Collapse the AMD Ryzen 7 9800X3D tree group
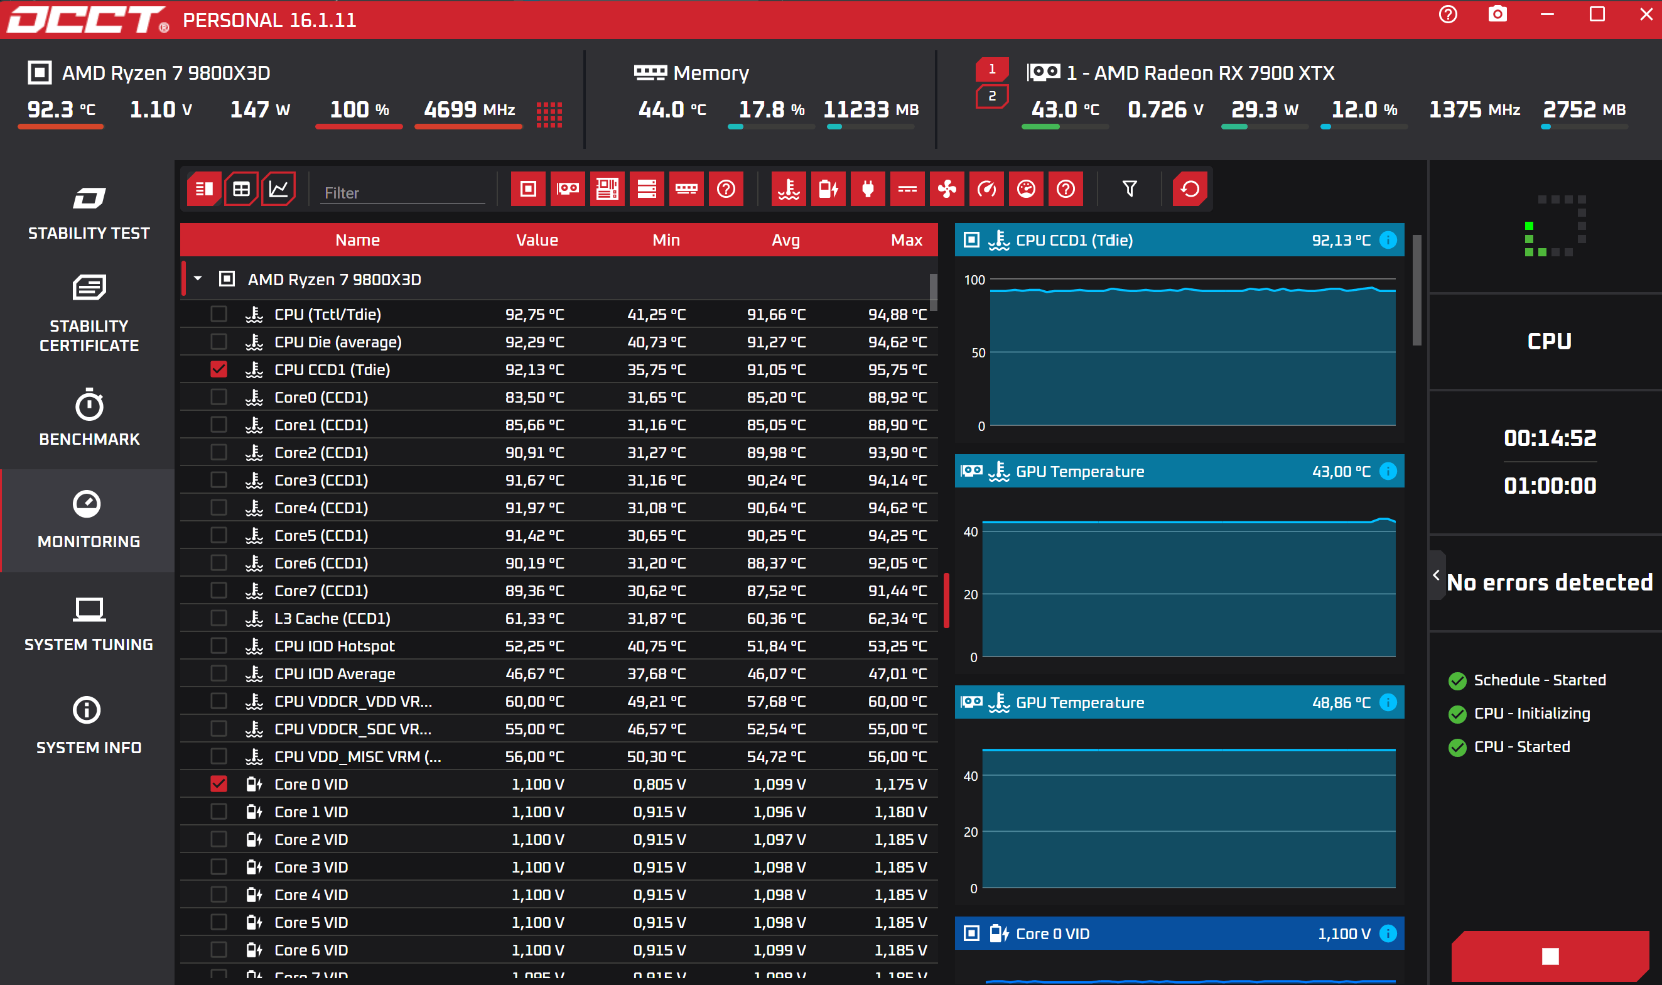Image resolution: width=1662 pixels, height=985 pixels. pyautogui.click(x=198, y=279)
